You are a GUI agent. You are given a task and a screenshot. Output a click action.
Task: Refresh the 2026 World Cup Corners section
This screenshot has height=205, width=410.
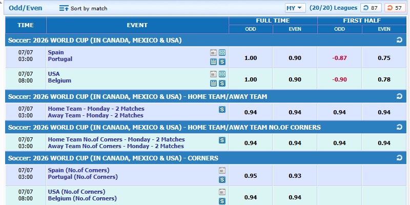(x=399, y=158)
